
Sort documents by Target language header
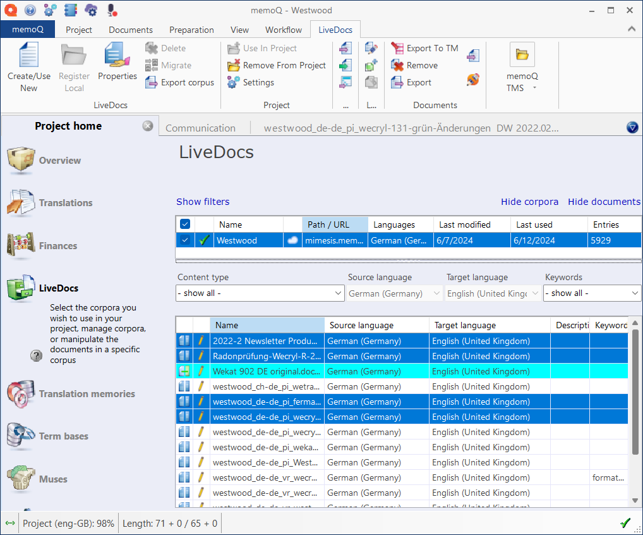(490, 325)
